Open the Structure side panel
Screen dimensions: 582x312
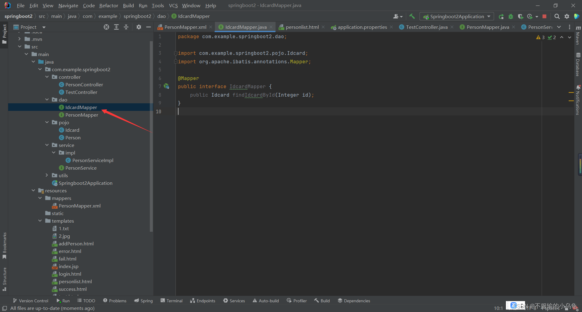4,279
